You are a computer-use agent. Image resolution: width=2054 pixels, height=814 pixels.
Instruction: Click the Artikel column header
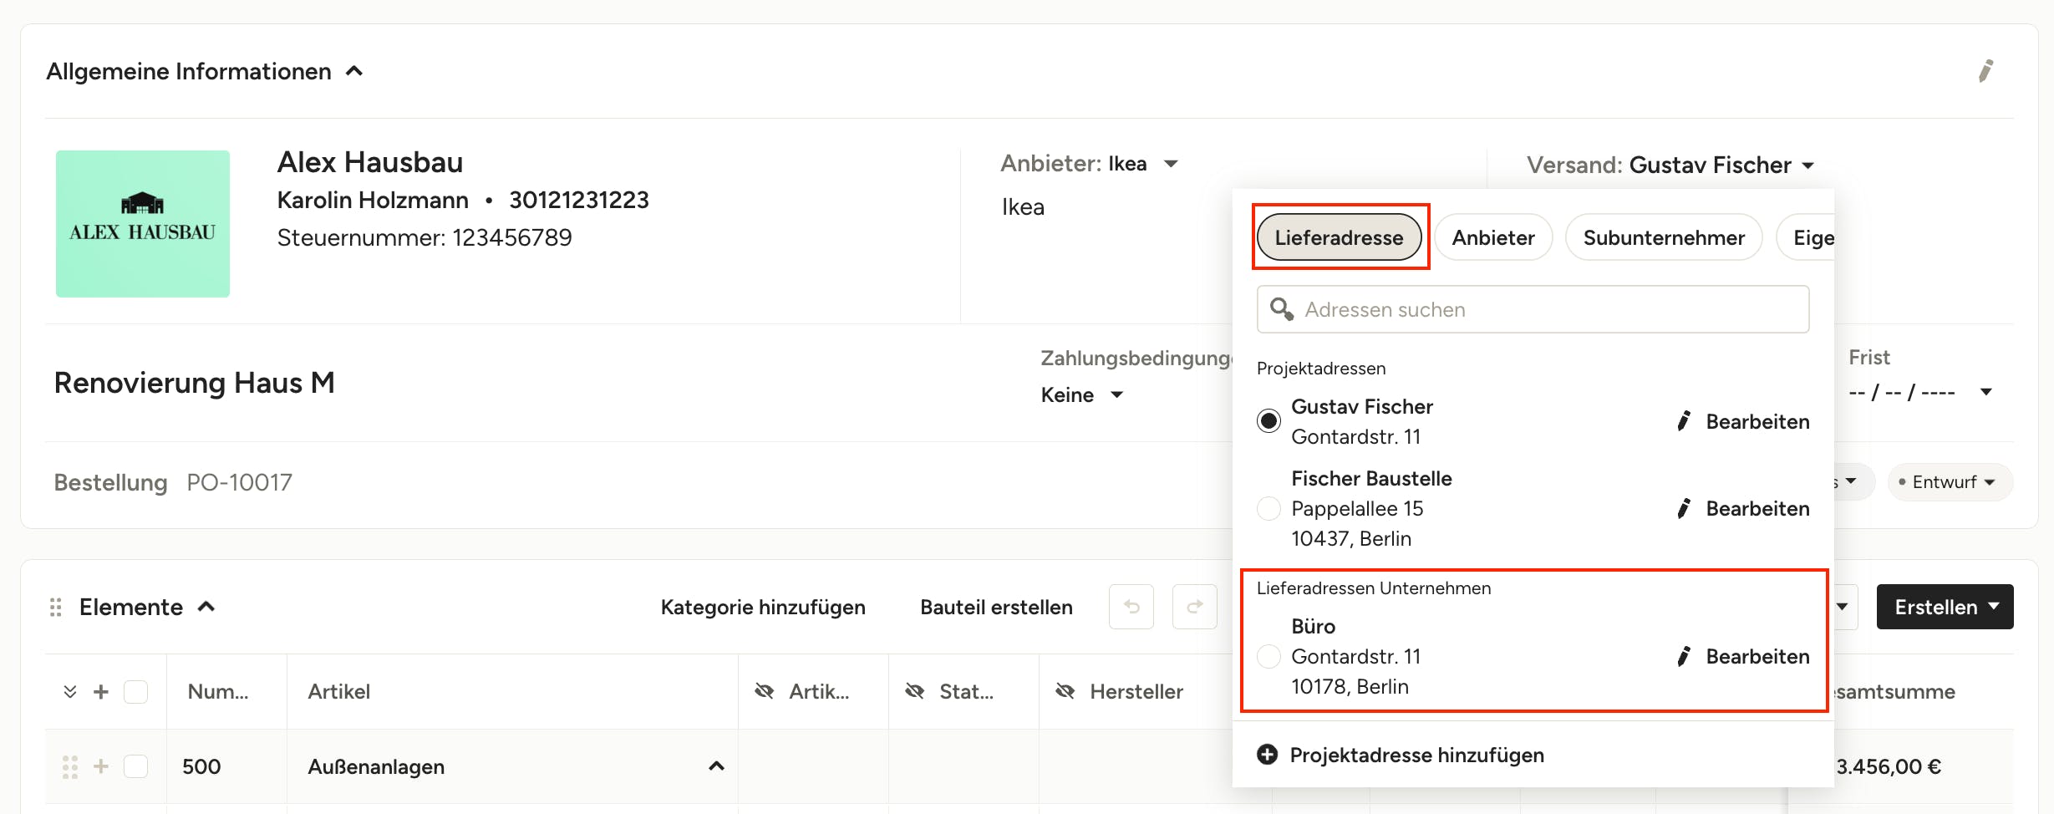[338, 691]
